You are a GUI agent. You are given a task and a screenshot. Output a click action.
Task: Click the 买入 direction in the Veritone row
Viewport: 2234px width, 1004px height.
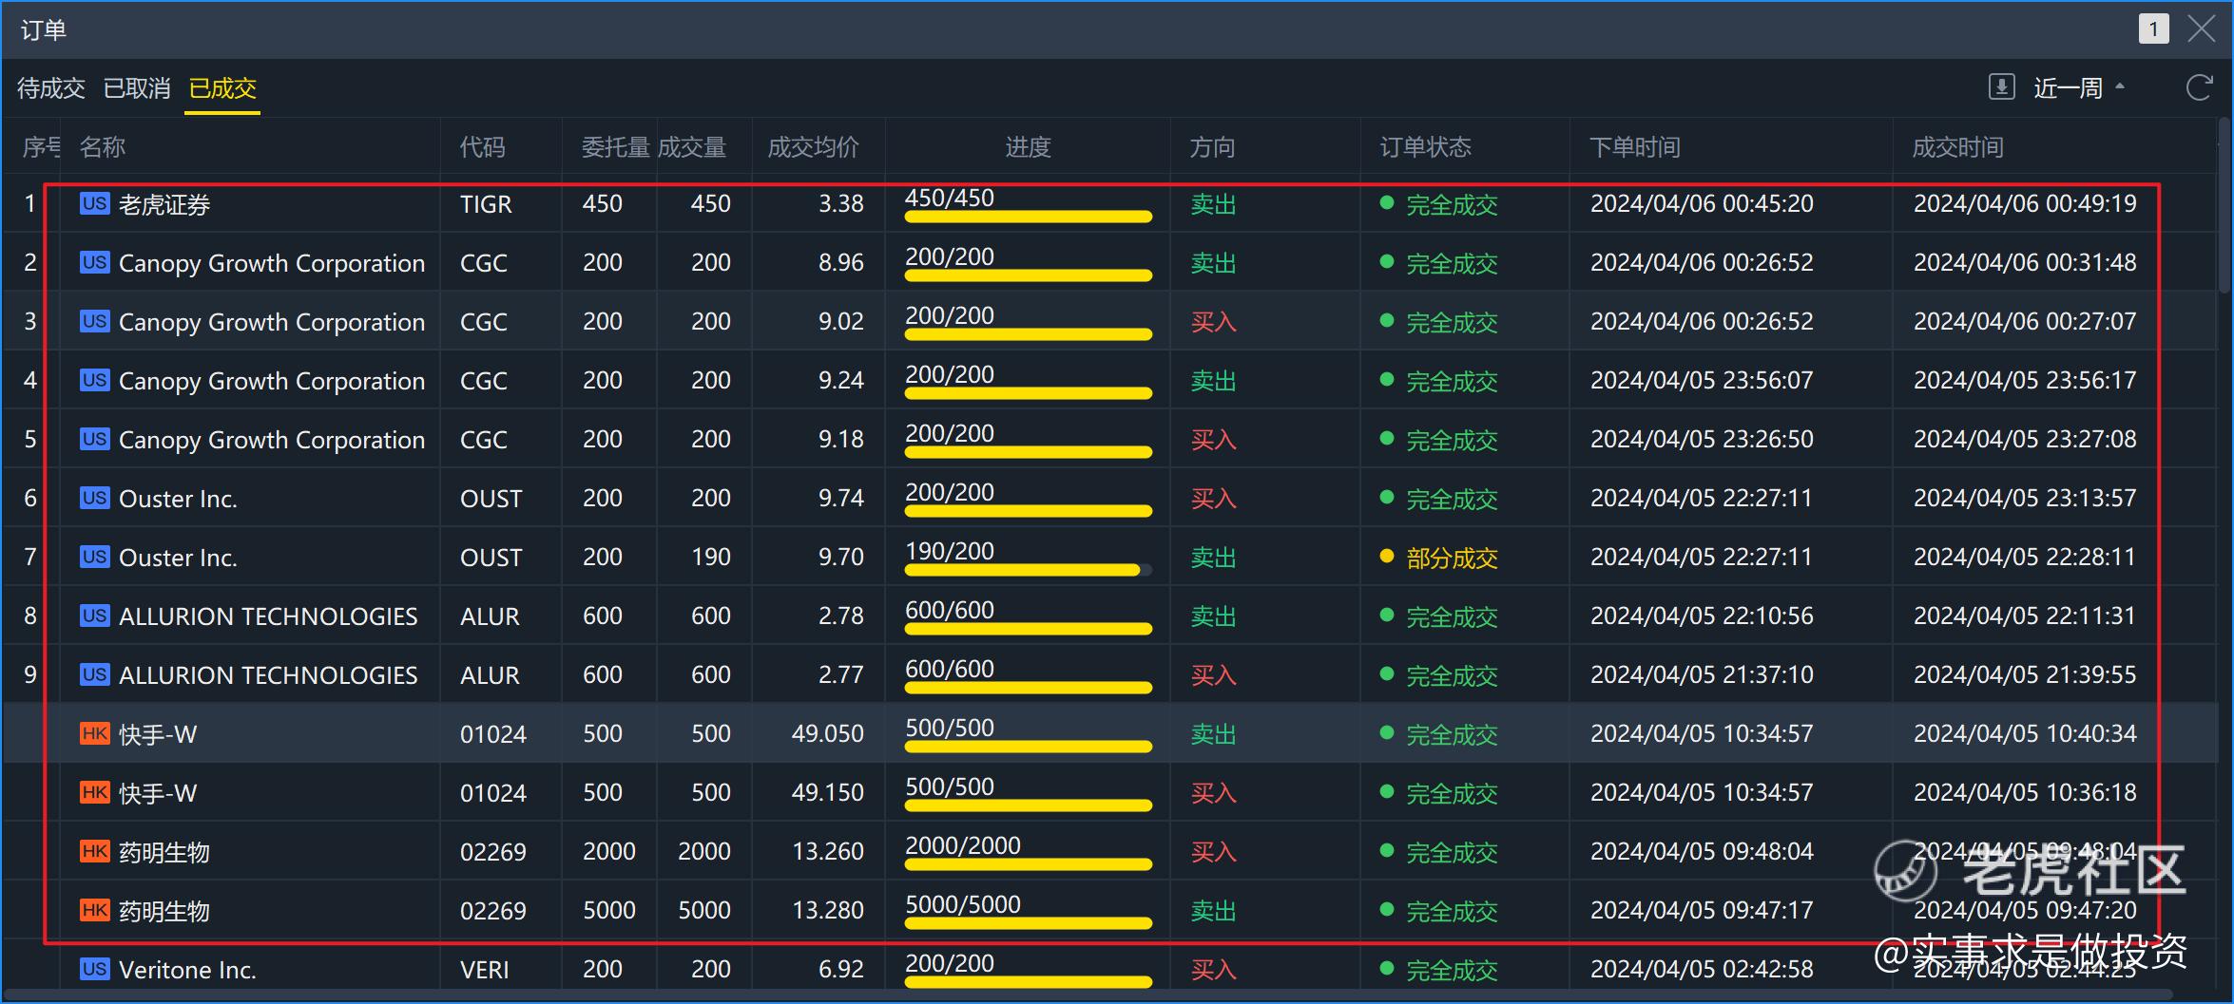click(1213, 970)
